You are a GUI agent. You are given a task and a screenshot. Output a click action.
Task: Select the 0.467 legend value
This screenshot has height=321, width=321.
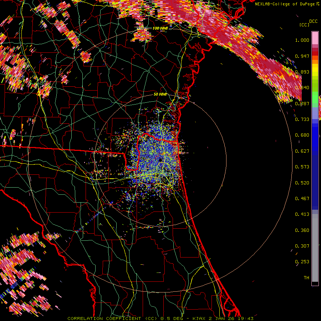[x=302, y=199]
